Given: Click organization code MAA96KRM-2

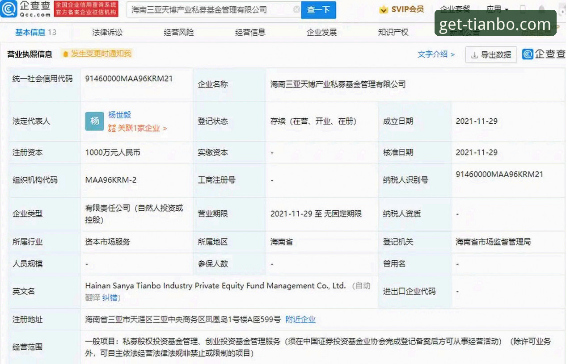Looking at the screenshot, I should (x=111, y=180).
